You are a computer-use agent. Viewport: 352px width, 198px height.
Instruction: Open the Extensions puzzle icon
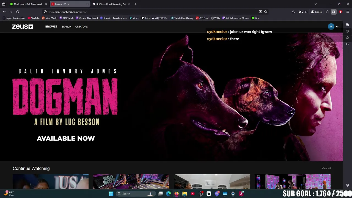327,12
